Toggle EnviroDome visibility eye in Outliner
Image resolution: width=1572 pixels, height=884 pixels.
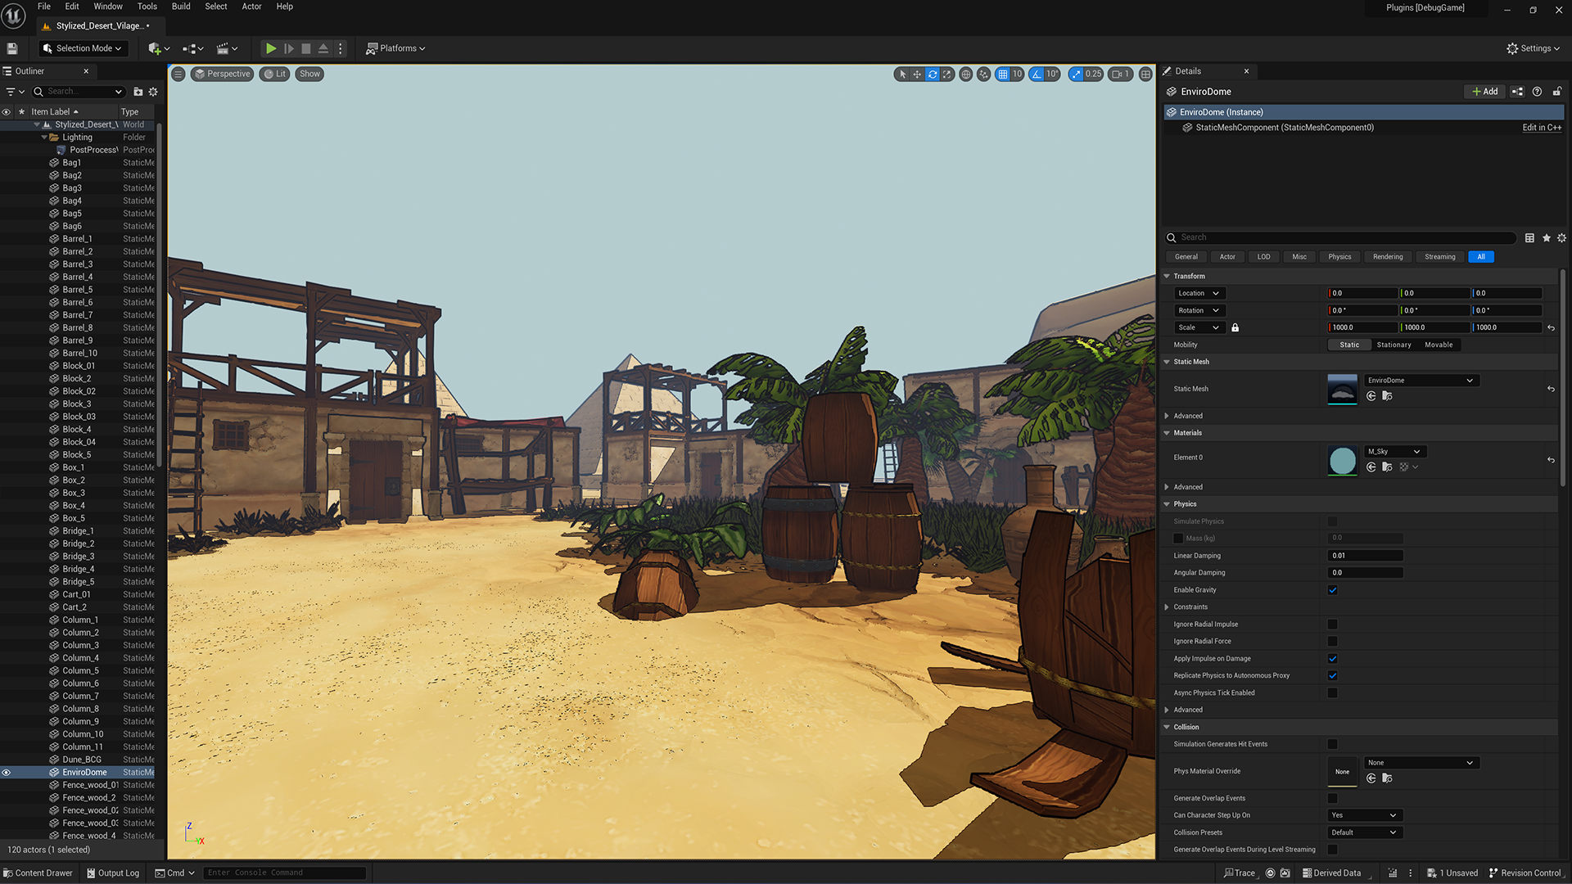point(7,773)
